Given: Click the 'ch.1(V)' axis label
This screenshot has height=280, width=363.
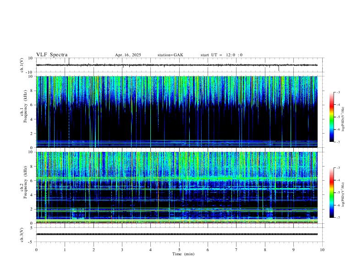Looking at the screenshot, I should point(22,65).
